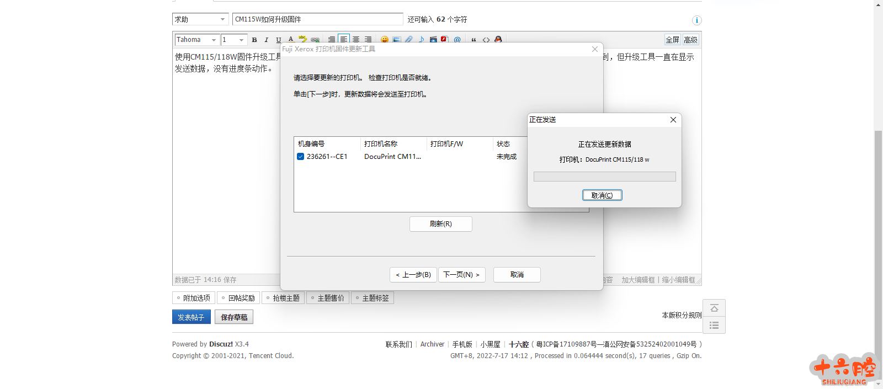
Task: Close the Fuji Xerox firmware update tool window
Action: coord(595,49)
